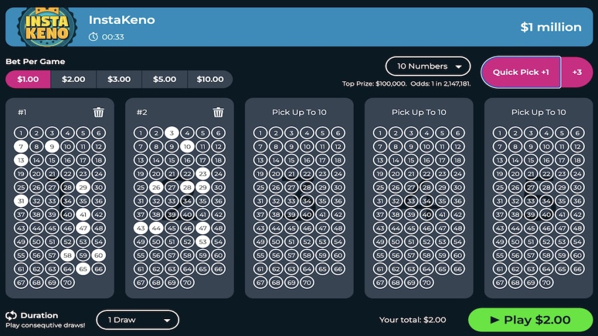Deselect number 47 on ticket #2

click(203, 228)
